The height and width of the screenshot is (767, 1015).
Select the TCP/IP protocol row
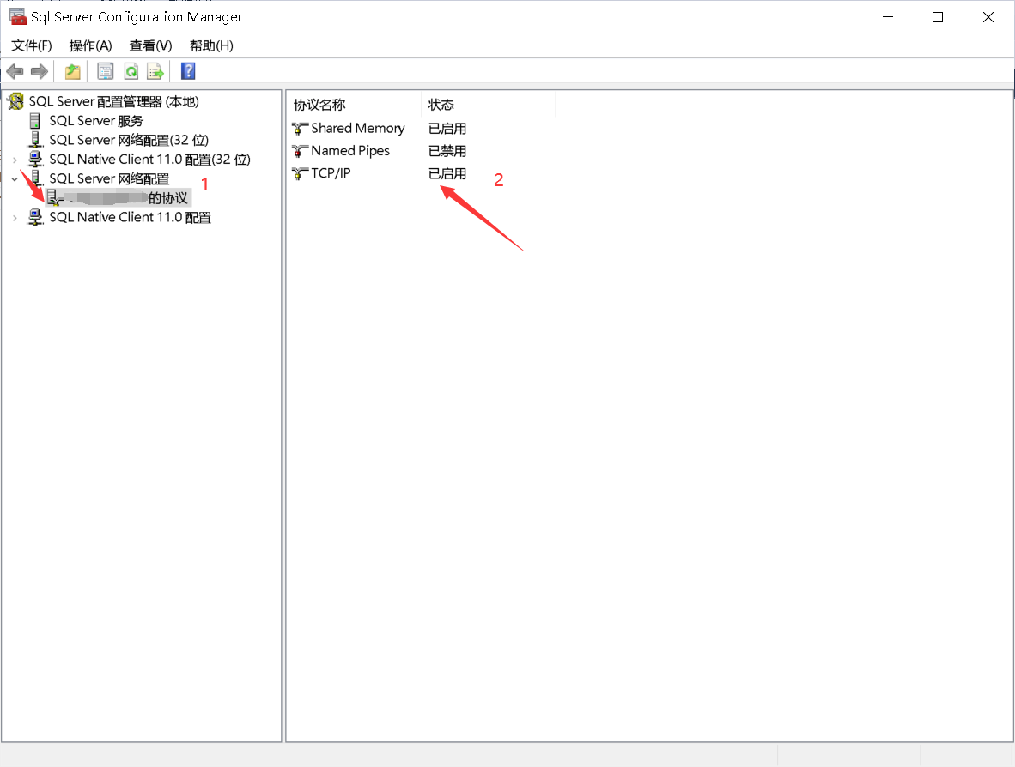[331, 173]
